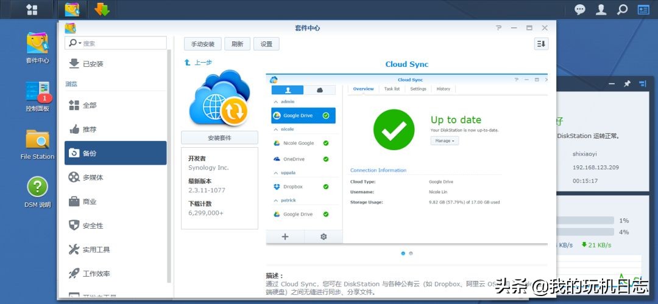Click the 21 KB/s download speed in the widget
Screen dimensions: 658x304
tap(596, 245)
